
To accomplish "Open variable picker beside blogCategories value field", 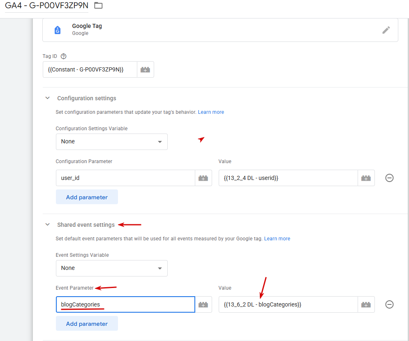I will coord(366,304).
